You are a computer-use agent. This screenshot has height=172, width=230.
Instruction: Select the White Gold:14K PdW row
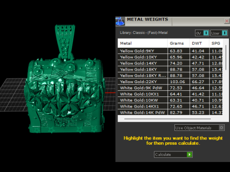(x=170, y=112)
